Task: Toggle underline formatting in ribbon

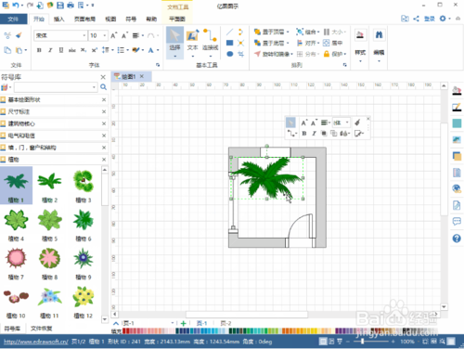Action: [61, 50]
